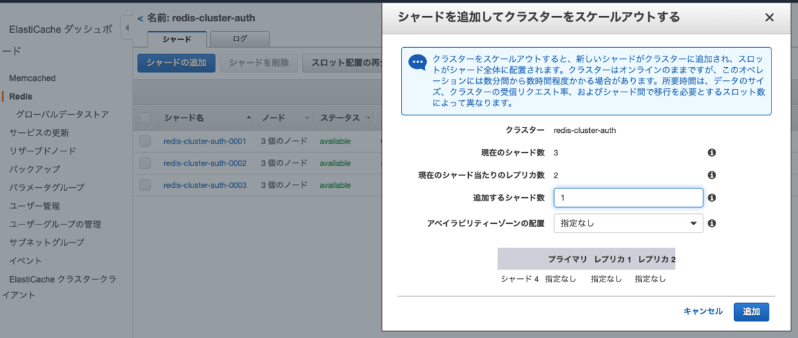Switch to the ログ tab
The width and height of the screenshot is (798, 338).
click(x=240, y=39)
